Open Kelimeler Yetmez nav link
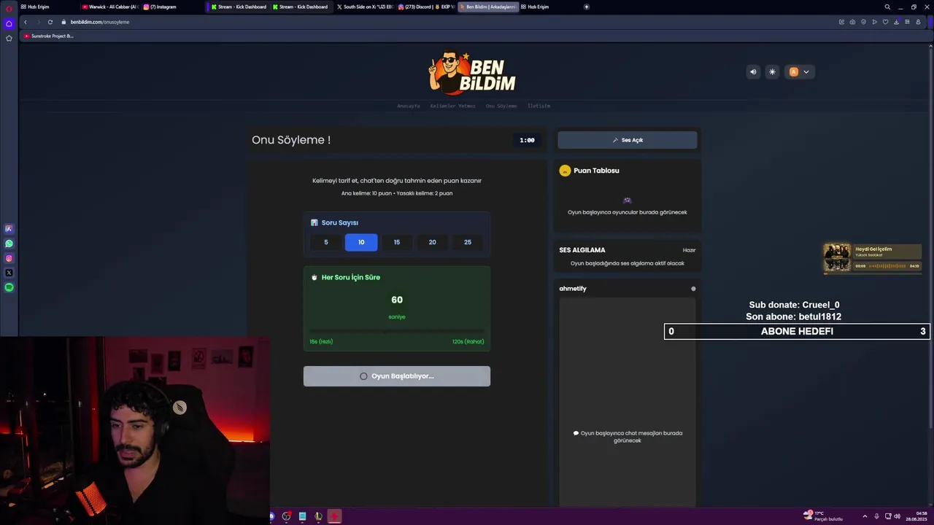This screenshot has height=525, width=934. tap(452, 106)
